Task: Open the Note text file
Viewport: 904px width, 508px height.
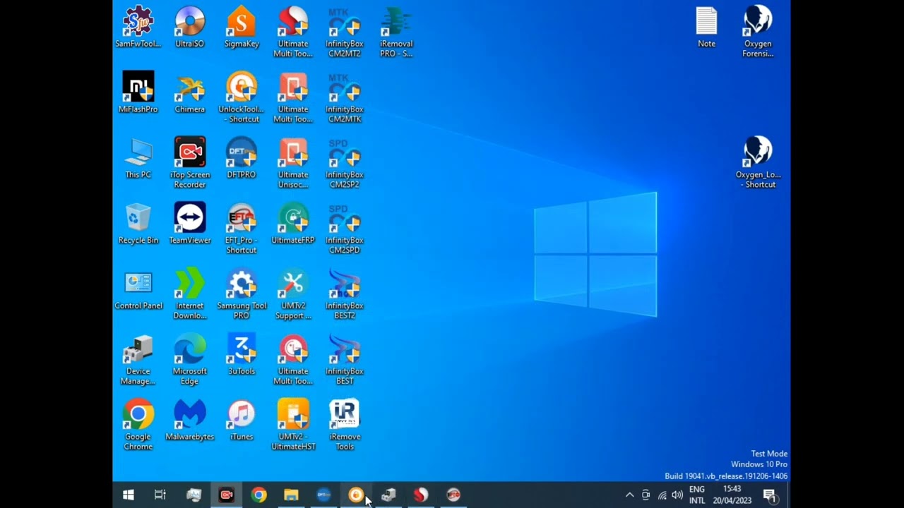Action: pos(706,27)
